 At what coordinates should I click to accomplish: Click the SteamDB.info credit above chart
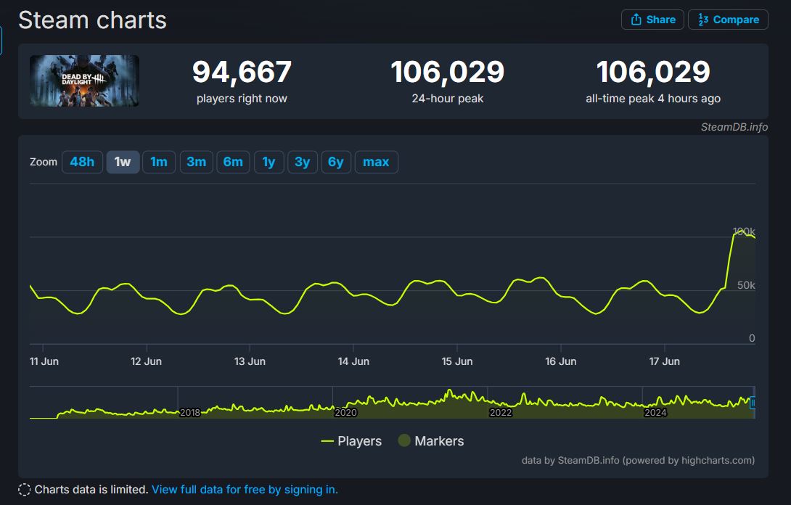click(x=734, y=127)
